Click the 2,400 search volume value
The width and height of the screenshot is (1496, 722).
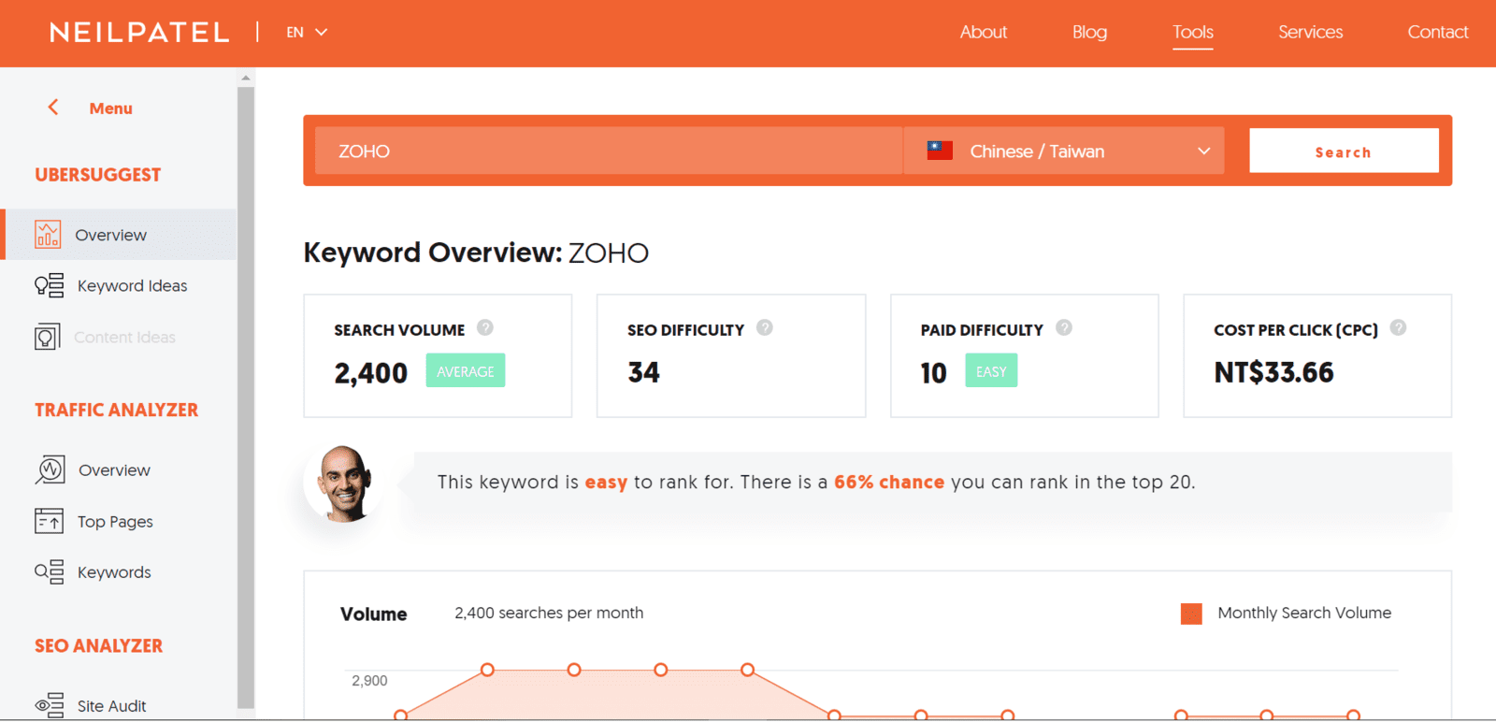[x=371, y=373]
